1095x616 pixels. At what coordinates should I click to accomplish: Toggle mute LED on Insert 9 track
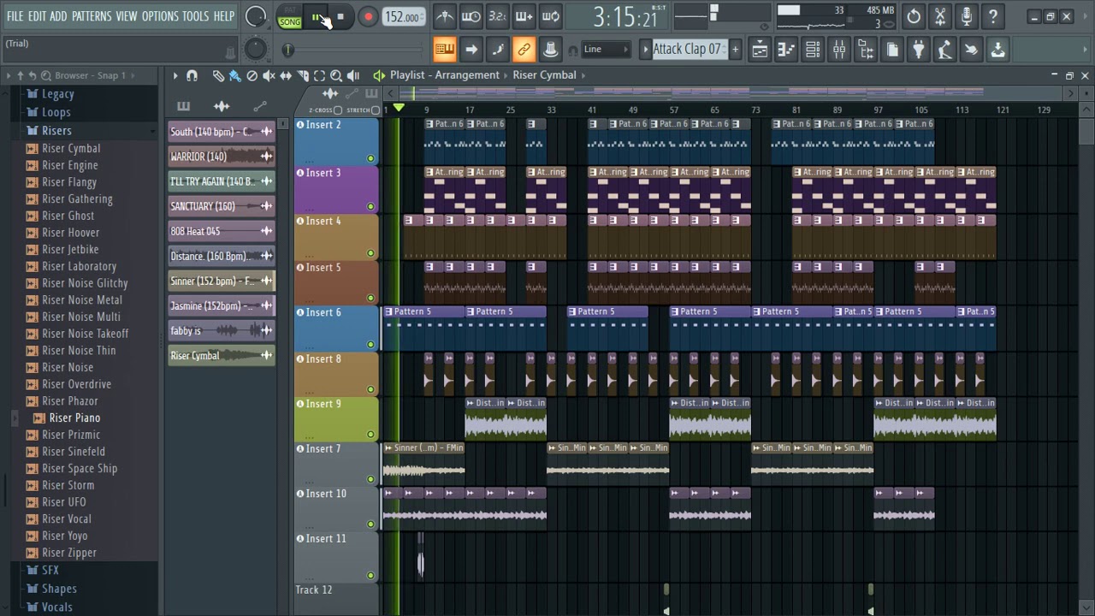[370, 435]
